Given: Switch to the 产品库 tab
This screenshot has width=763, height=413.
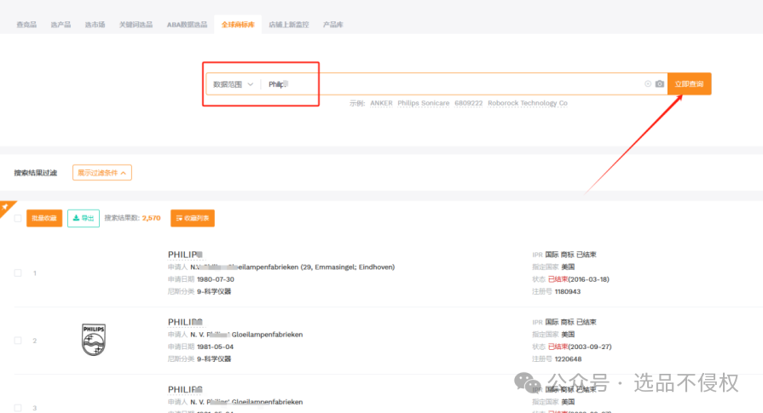Looking at the screenshot, I should (332, 25).
